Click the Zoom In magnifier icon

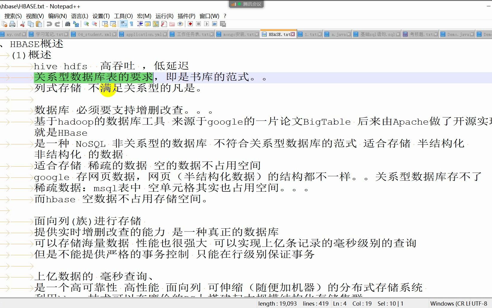tap(86, 24)
